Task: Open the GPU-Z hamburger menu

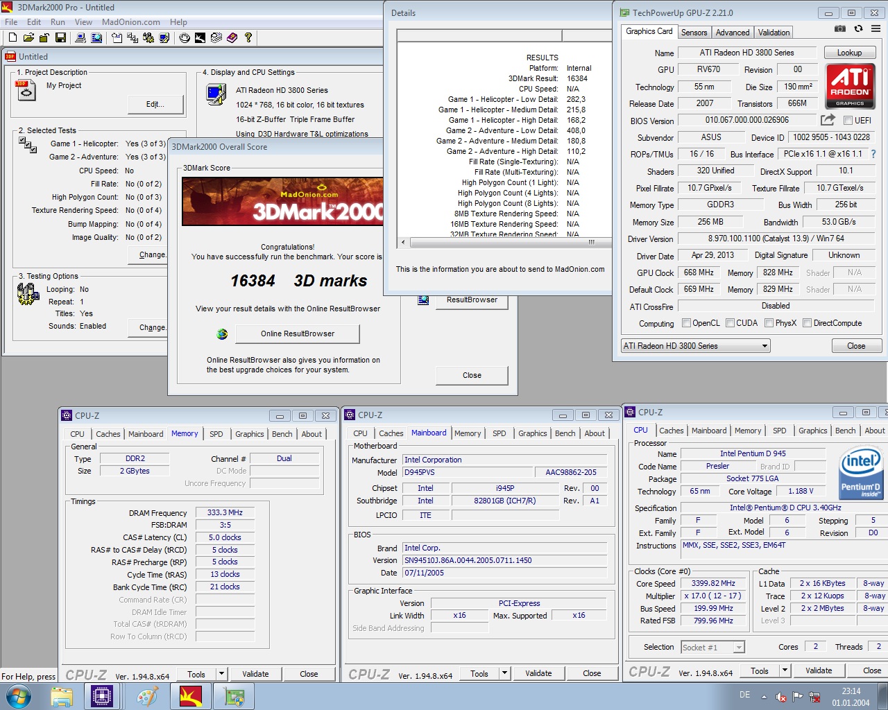Action: 876,28
